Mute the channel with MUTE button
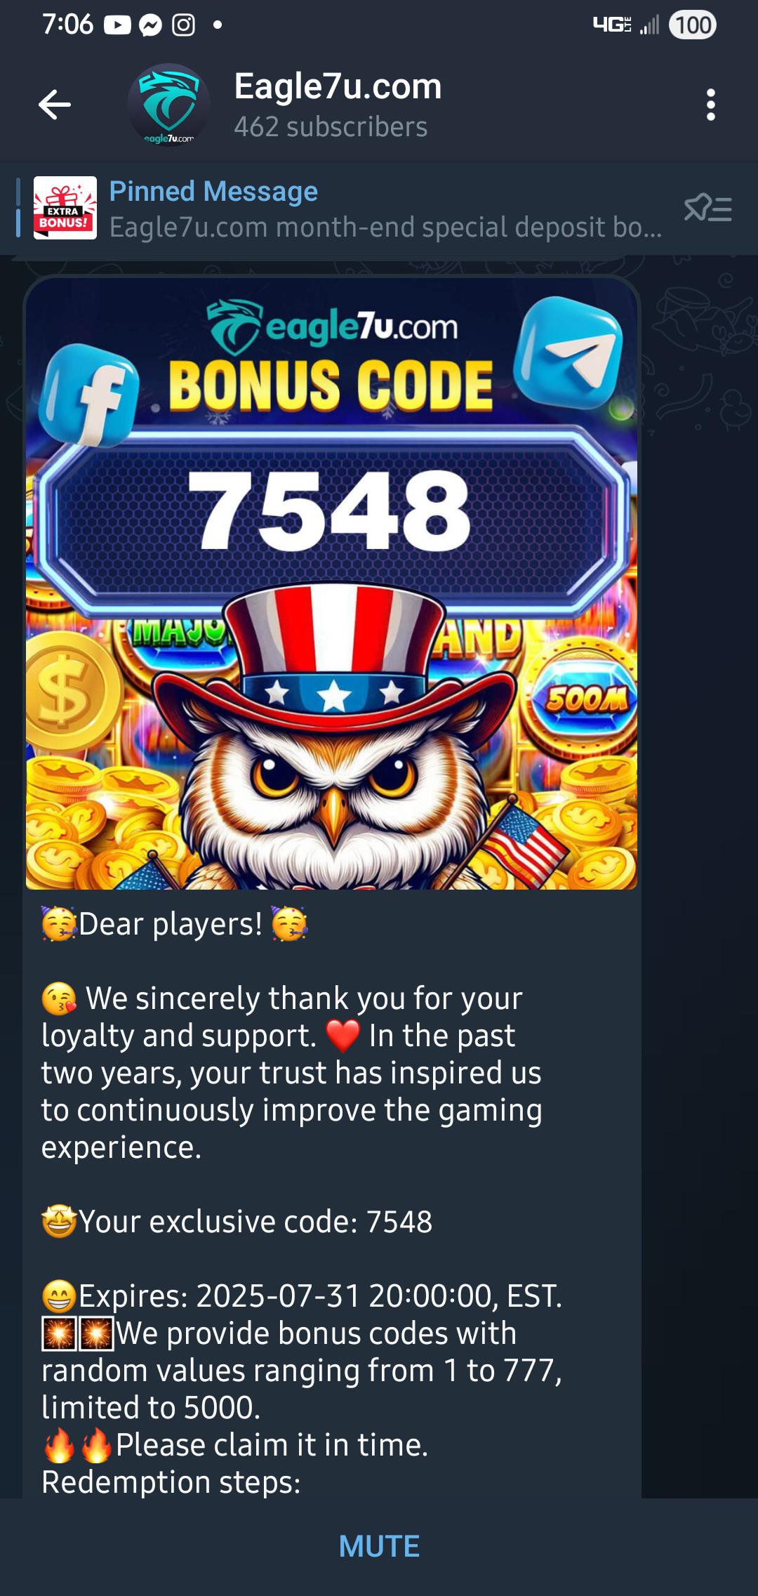758x1596 pixels. click(379, 1546)
